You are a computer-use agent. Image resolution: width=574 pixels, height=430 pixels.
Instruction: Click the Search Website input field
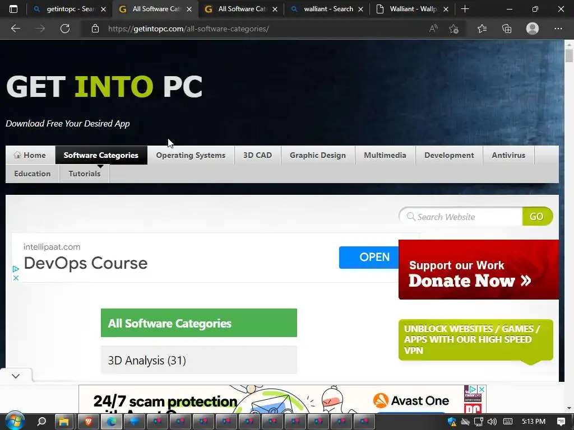point(461,217)
